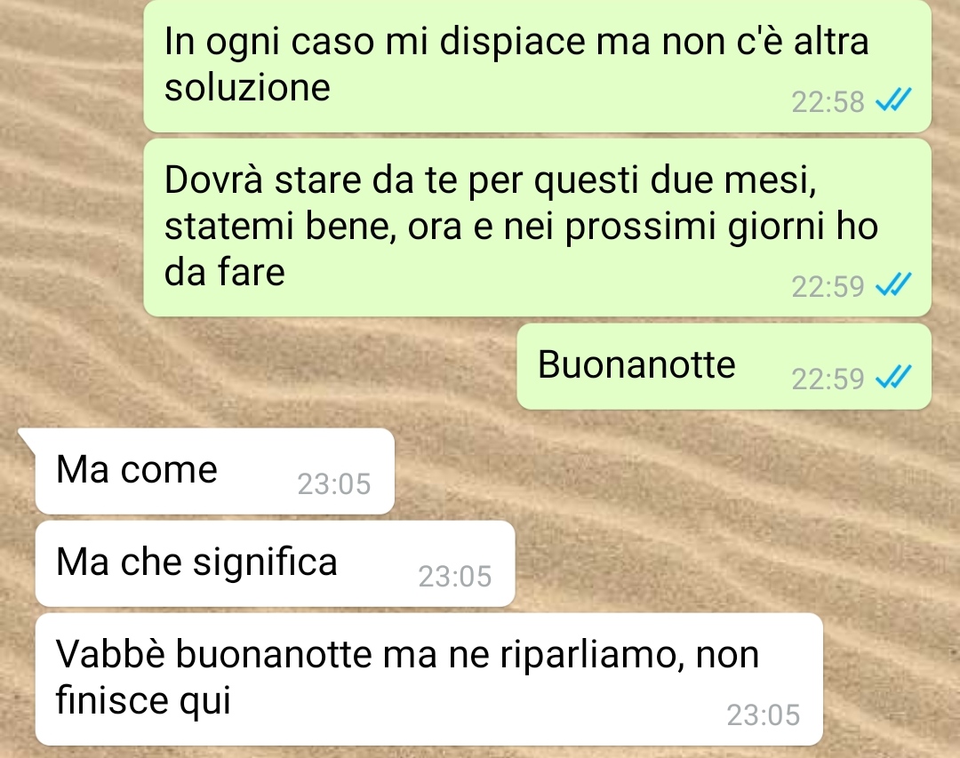960x758 pixels.
Task: Click read-receipt checkmarks on 22:58 message
Action: (893, 100)
